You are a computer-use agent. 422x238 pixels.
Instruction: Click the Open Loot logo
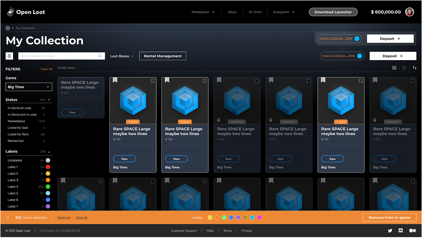click(x=26, y=12)
